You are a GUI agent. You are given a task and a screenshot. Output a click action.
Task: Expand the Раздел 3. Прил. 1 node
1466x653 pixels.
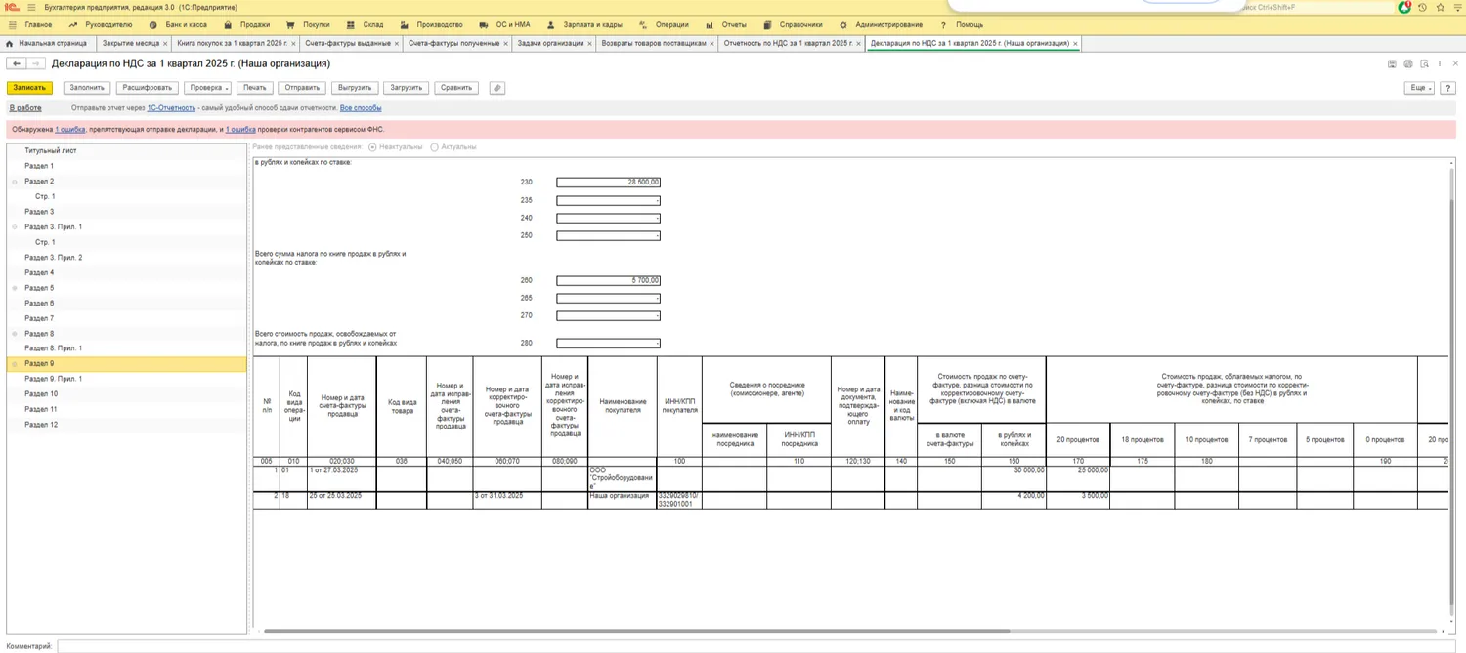pyautogui.click(x=15, y=227)
